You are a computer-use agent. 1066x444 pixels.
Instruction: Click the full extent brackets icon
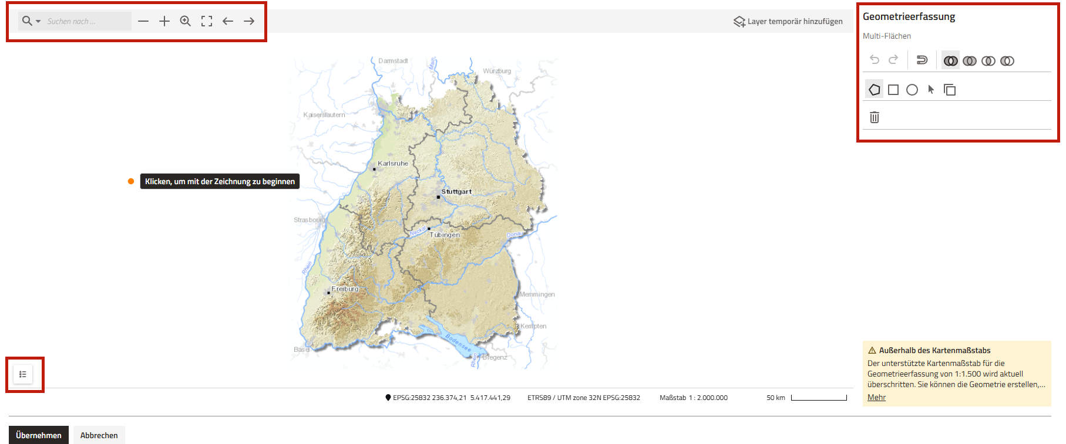(x=207, y=21)
